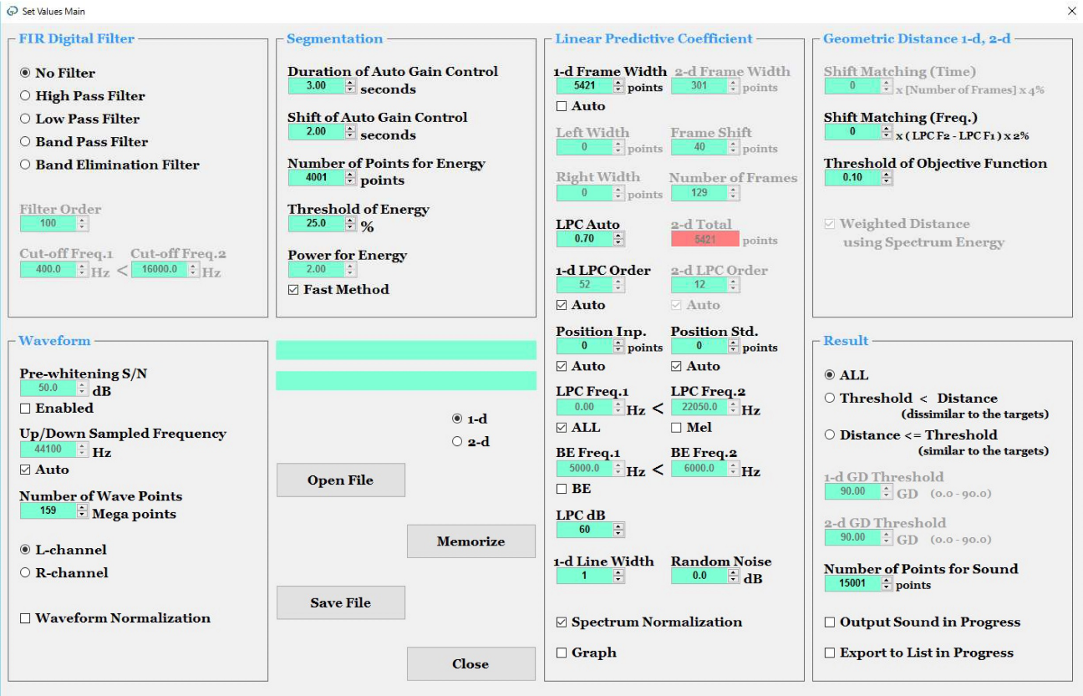
Task: Select the High Pass Filter option
Action: point(25,96)
